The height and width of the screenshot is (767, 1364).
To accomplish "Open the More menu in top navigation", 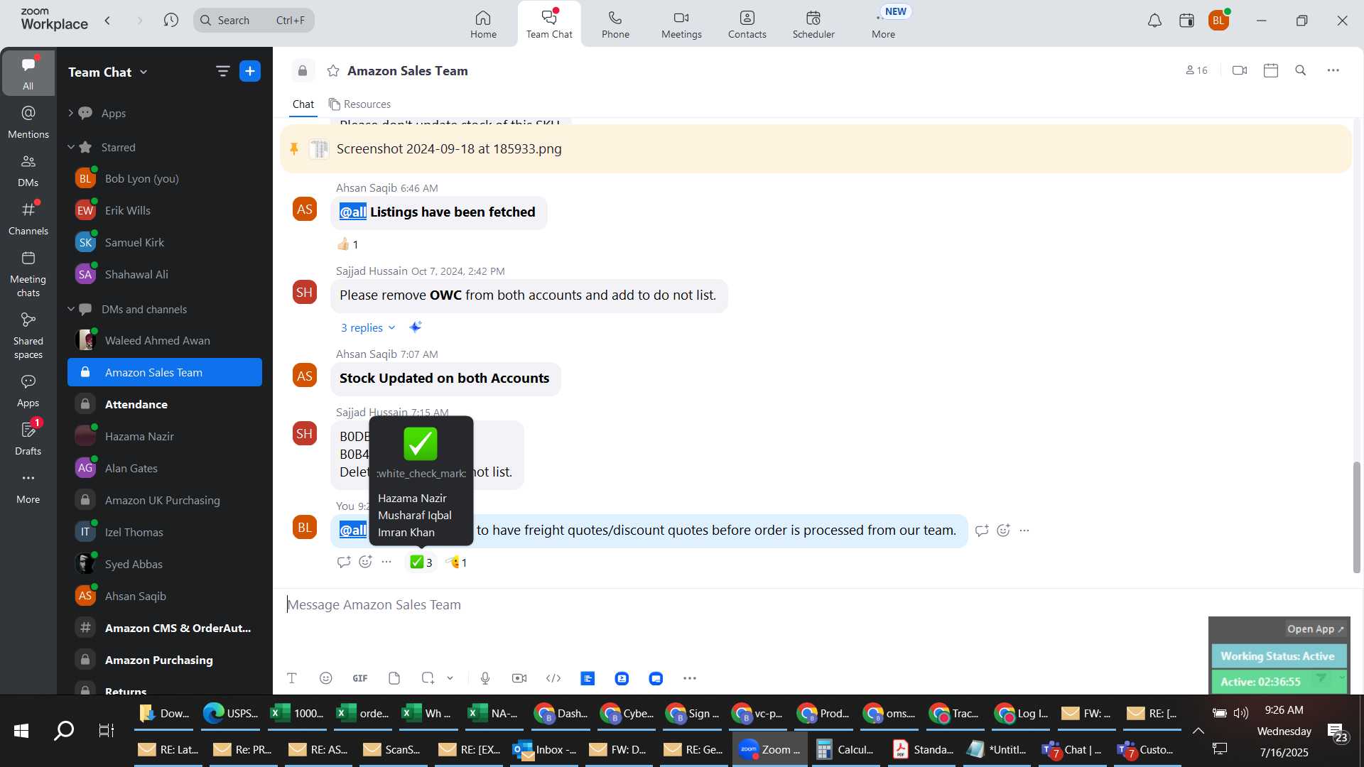I will pyautogui.click(x=883, y=24).
